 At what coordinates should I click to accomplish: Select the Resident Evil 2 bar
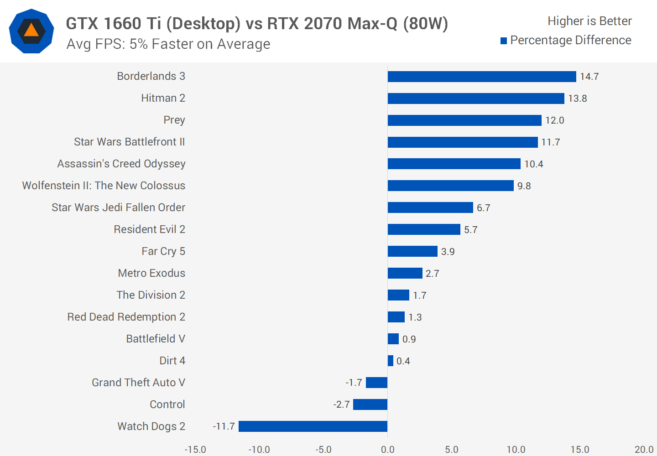point(423,229)
